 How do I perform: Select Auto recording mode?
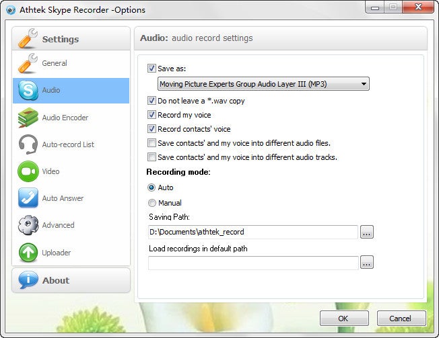coord(151,187)
